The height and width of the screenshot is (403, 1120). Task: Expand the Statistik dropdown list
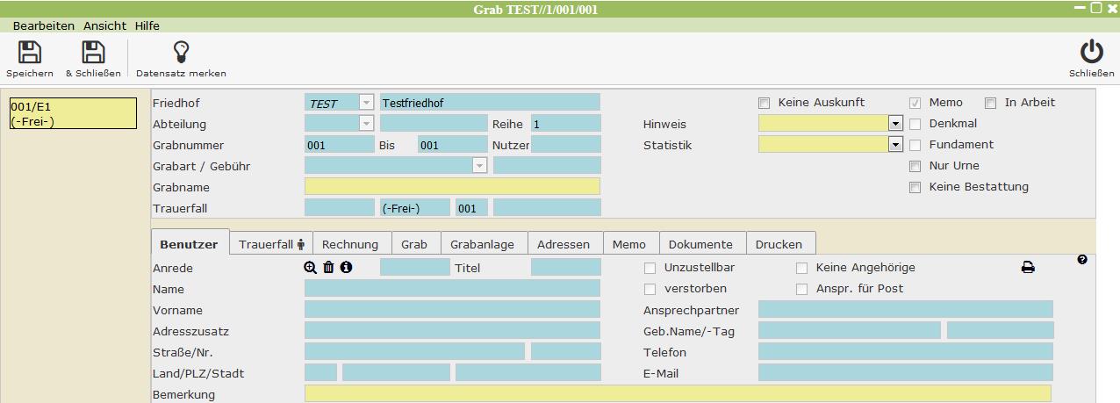click(895, 145)
